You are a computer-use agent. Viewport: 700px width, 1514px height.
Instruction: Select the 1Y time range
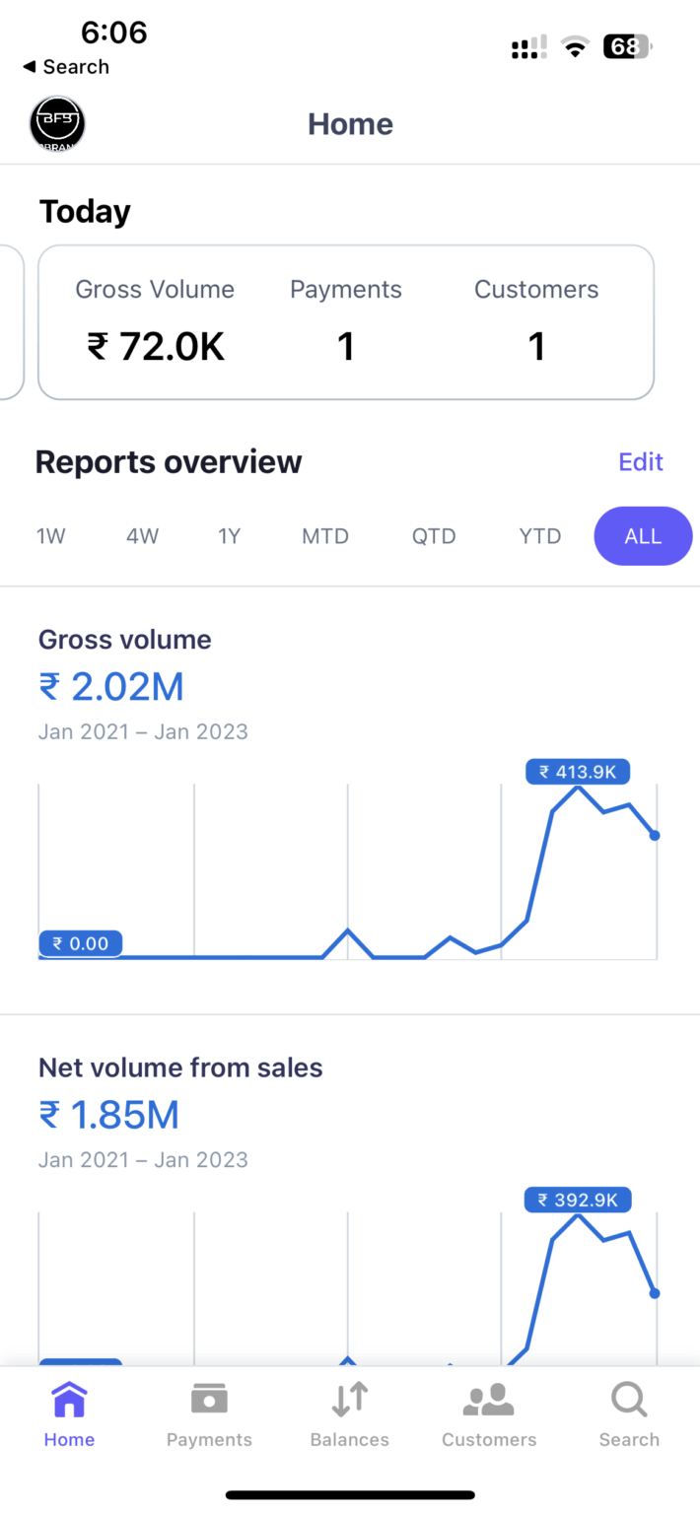click(x=229, y=536)
